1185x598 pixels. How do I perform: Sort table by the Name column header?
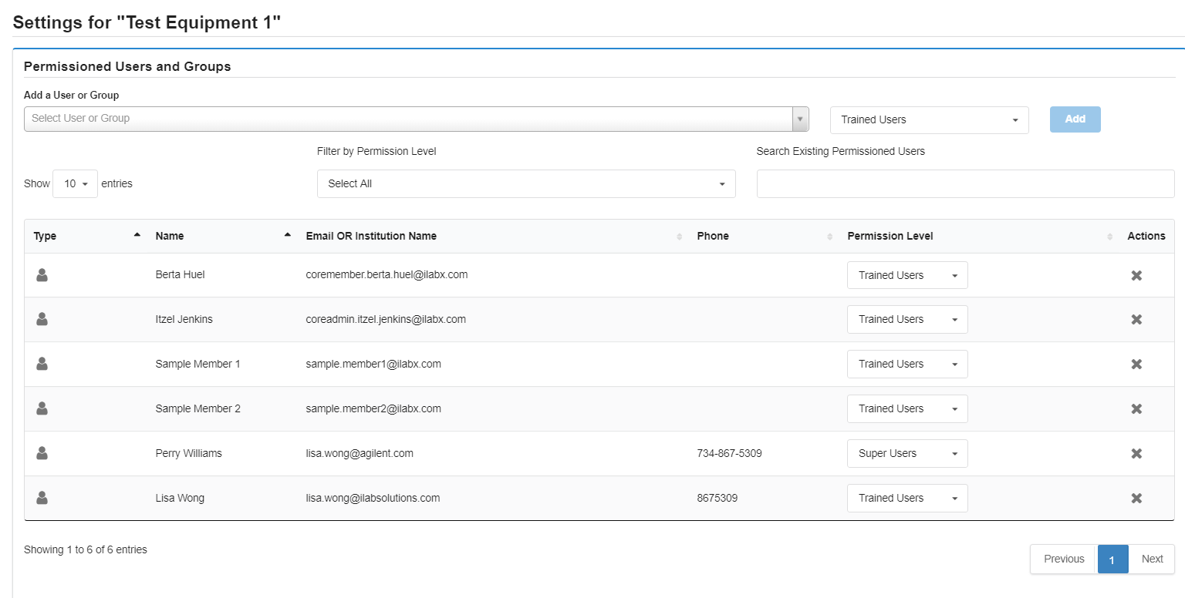point(170,236)
